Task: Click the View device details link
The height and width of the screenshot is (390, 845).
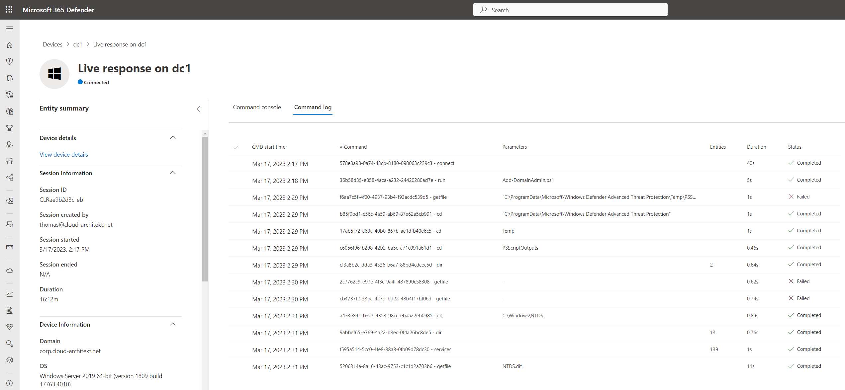Action: [x=64, y=155]
